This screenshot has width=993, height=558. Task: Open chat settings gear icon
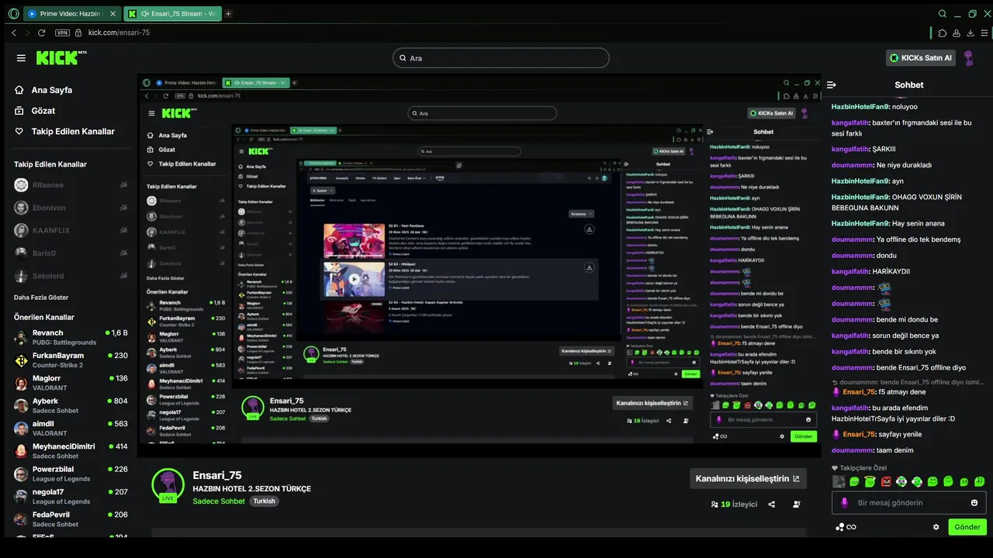936,527
